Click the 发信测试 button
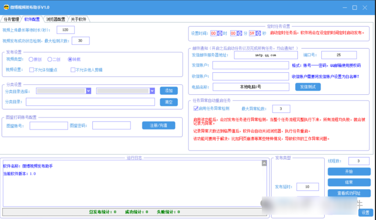The height and width of the screenshot is (220, 376). click(308, 87)
